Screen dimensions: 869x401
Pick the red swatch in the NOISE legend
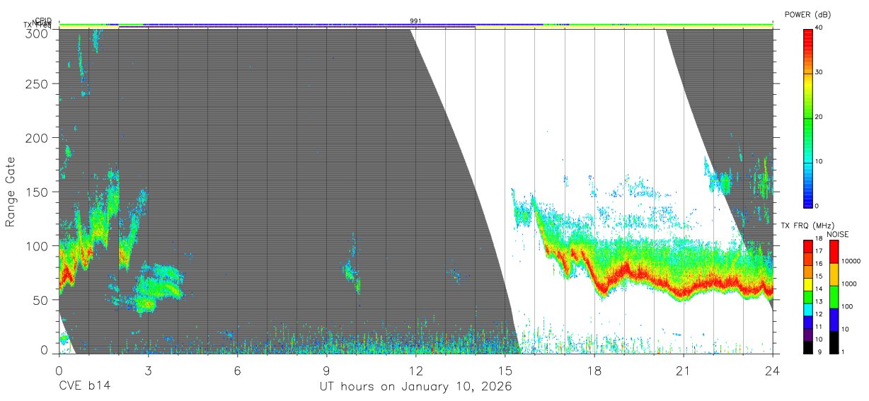[834, 252]
